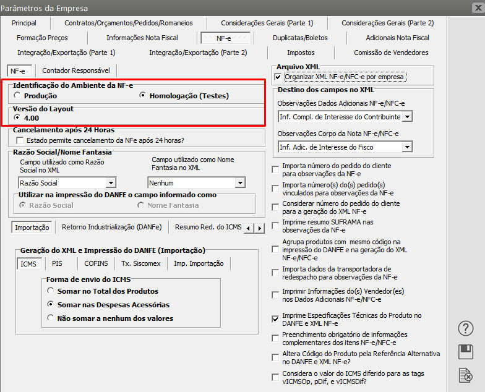This screenshot has width=485, height=392.
Task: Enable Imprime resumo SUFRAMA nas observações
Action: 275,226
